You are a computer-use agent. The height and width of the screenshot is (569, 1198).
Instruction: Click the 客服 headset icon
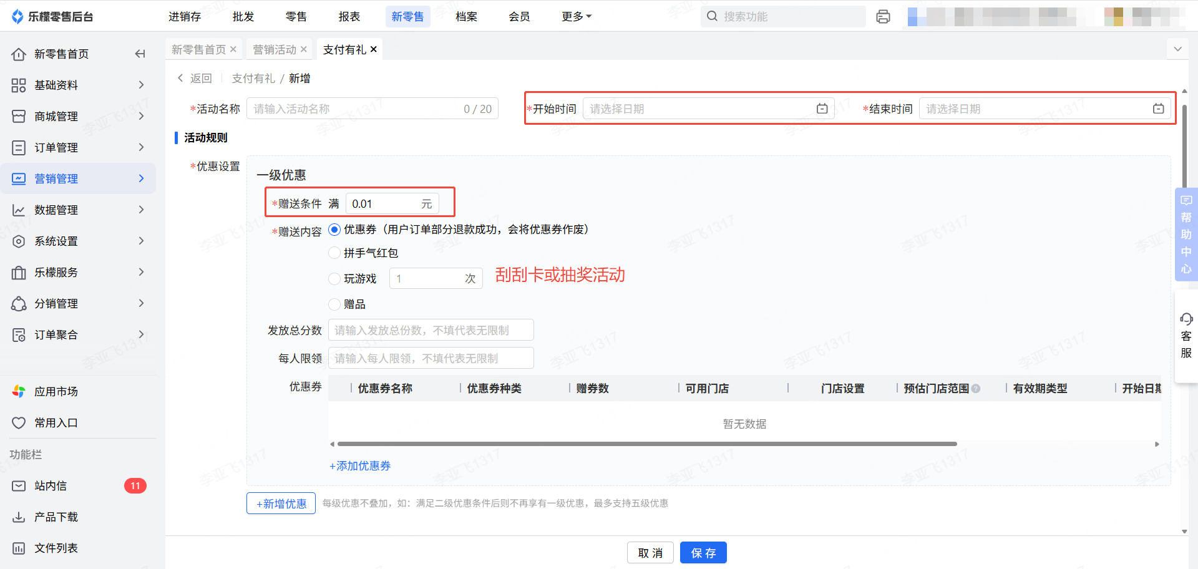tap(1186, 319)
